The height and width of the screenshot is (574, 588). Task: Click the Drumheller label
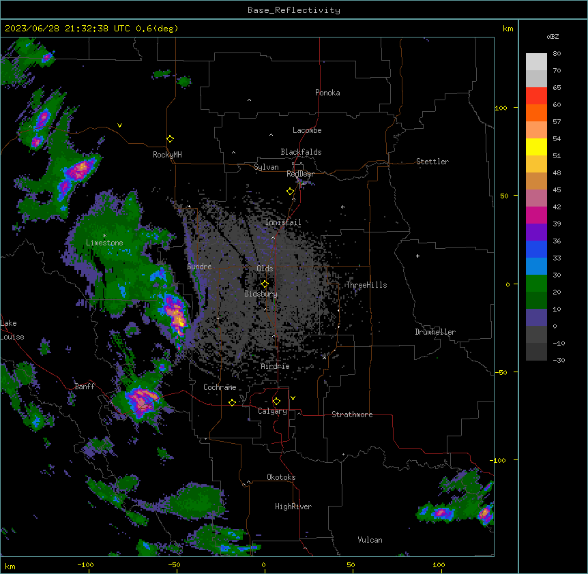point(435,332)
